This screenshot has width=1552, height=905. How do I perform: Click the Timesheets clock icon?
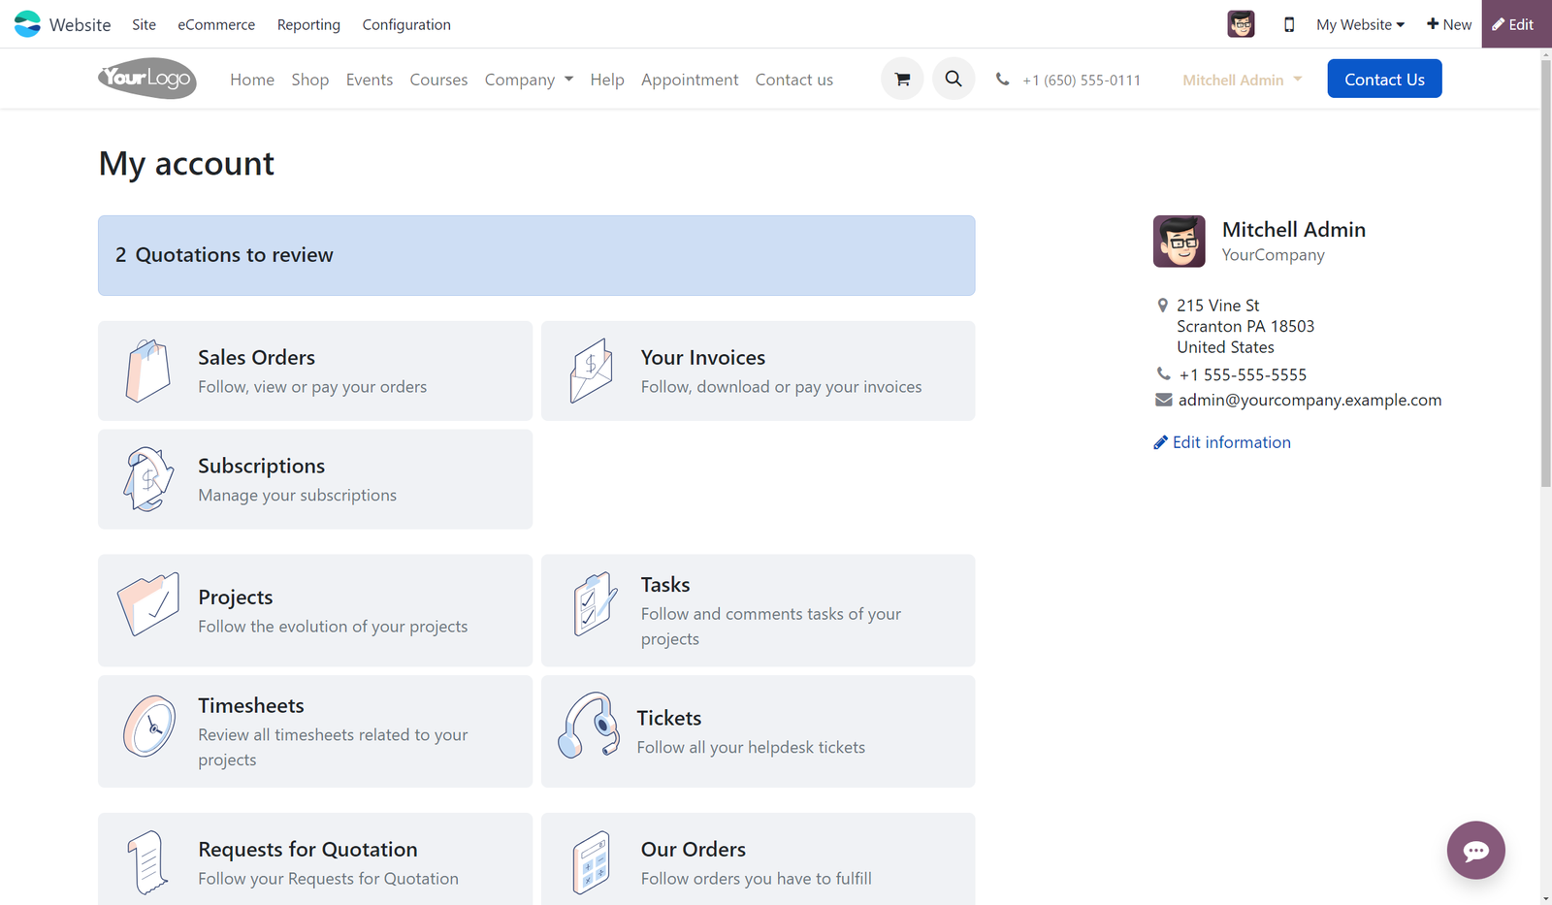click(148, 726)
